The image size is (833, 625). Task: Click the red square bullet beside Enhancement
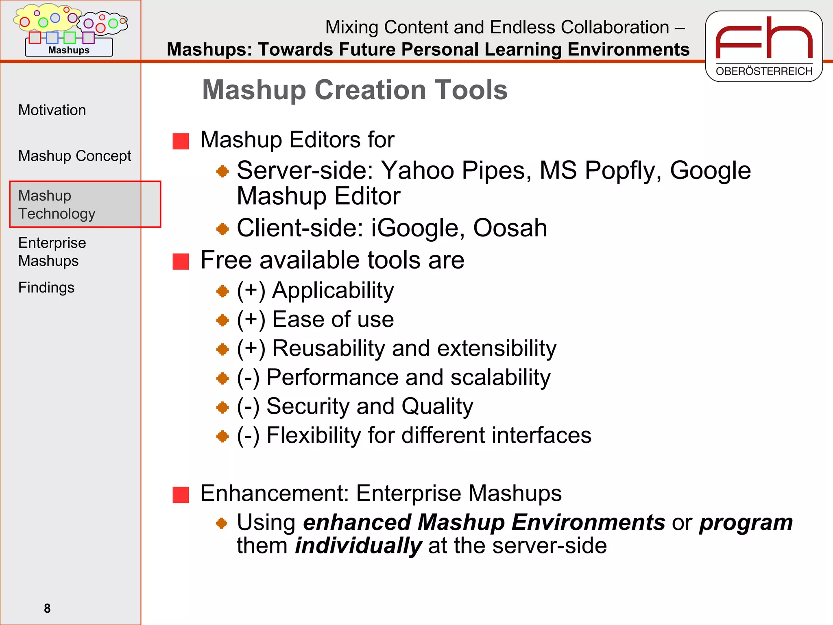point(181,495)
